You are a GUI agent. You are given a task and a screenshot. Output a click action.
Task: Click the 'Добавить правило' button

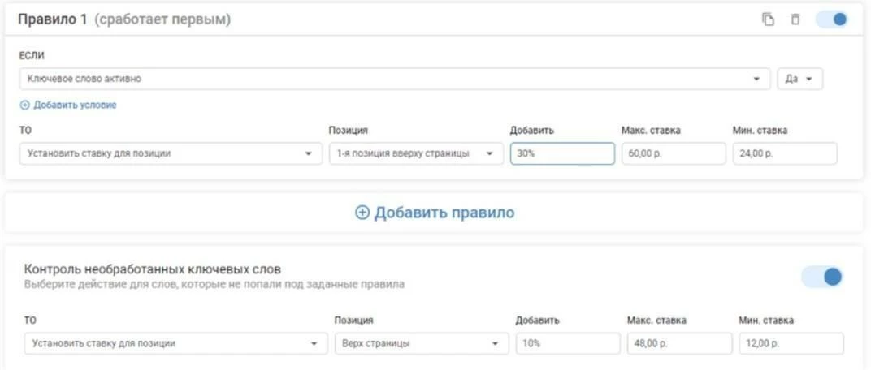pyautogui.click(x=435, y=213)
